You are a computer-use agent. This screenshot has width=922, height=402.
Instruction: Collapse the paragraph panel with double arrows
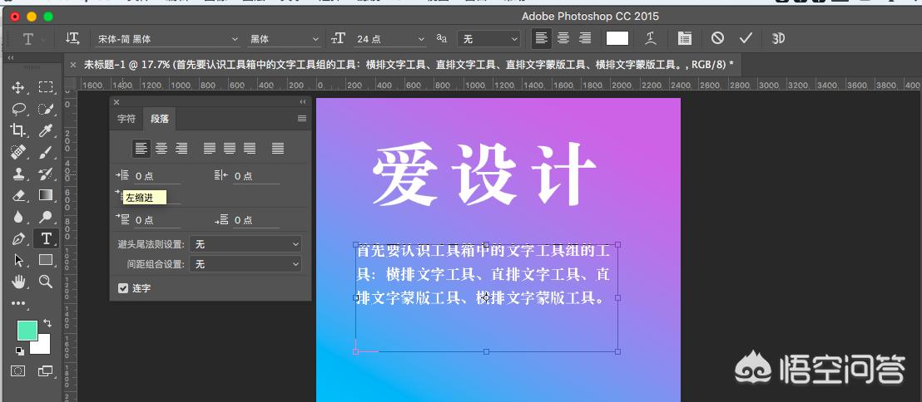(303, 102)
